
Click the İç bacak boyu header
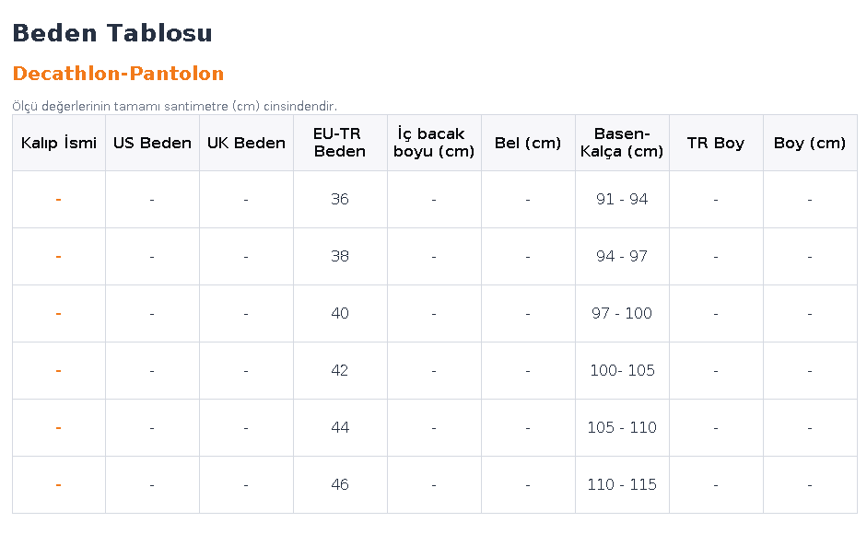[434, 143]
